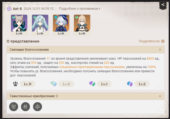The width and height of the screenshot is (170, 119).
Task: Open the second mysterious acquisition round icon
Action: [25, 107]
